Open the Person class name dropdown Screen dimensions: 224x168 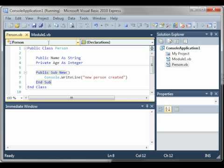[x=78, y=42]
